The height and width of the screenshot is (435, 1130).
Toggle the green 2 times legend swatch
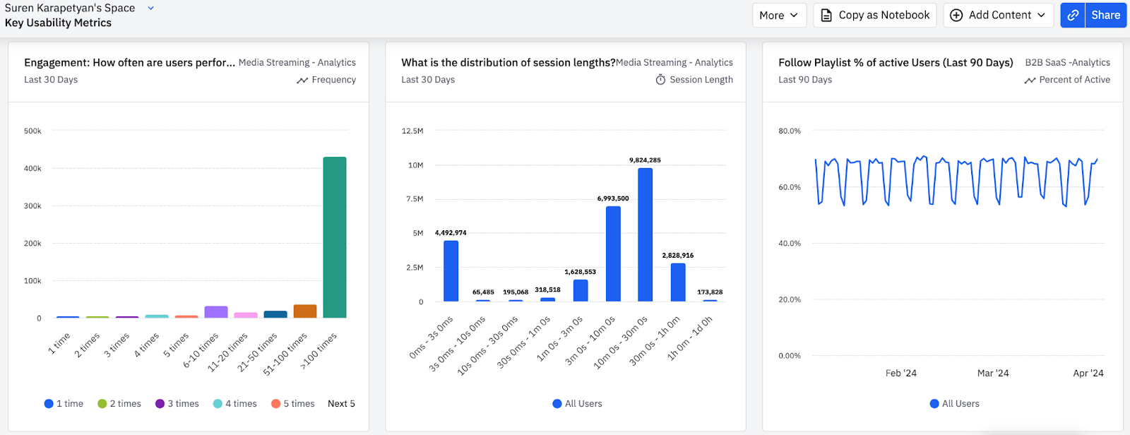tap(102, 404)
